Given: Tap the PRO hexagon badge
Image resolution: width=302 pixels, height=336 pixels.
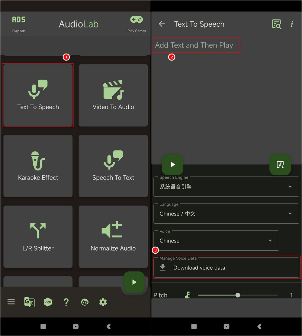Looking at the screenshot, I should coord(48,302).
